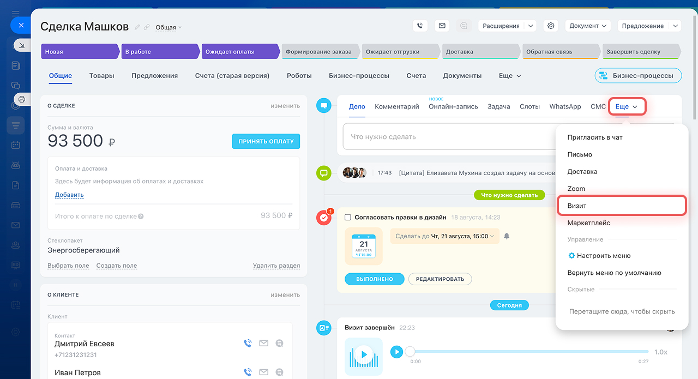Check the Согласовать правки в дизайн checkbox
Viewport: 698px width, 379px height.
pos(348,217)
